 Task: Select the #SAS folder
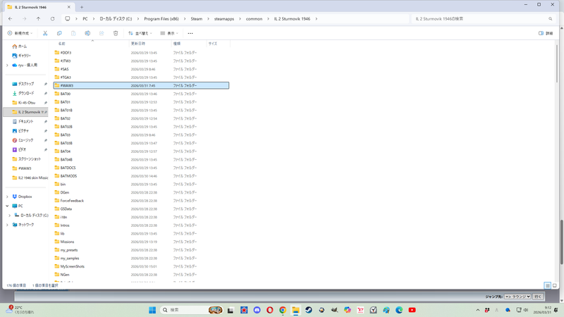141,69
